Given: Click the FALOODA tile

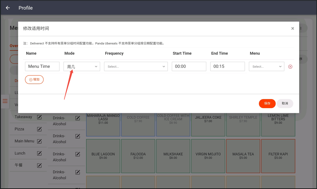Looking at the screenshot, I should coord(138,156).
